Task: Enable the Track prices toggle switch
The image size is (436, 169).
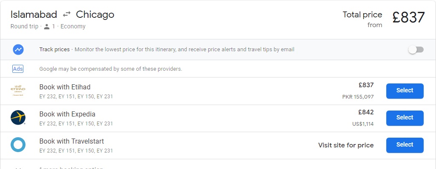Action: (x=416, y=50)
